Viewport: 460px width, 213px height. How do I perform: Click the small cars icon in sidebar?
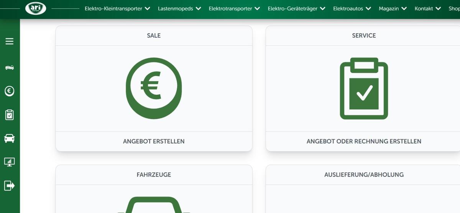(x=10, y=68)
